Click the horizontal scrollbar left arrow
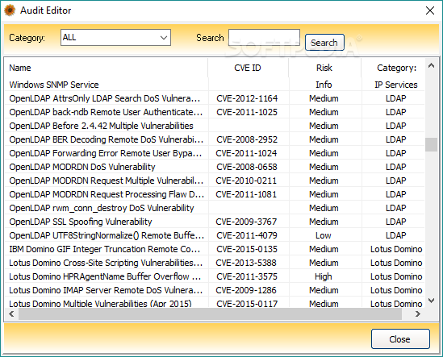 (x=11, y=313)
